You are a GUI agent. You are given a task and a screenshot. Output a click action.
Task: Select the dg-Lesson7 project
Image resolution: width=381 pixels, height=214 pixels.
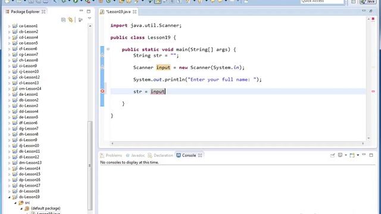tap(29, 128)
